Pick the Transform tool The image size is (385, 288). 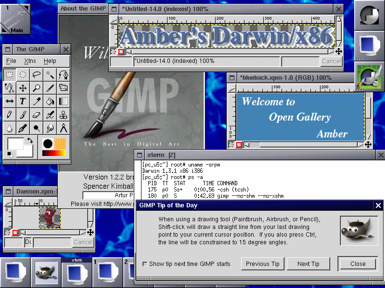click(64, 88)
